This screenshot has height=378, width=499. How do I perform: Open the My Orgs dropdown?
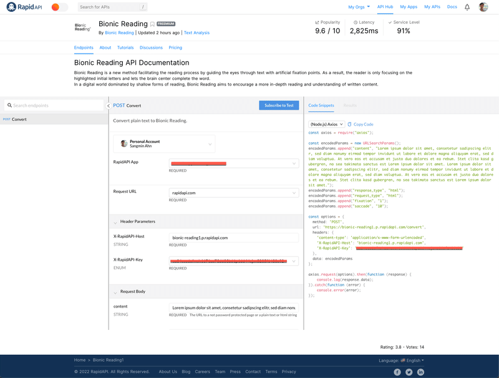point(359,7)
